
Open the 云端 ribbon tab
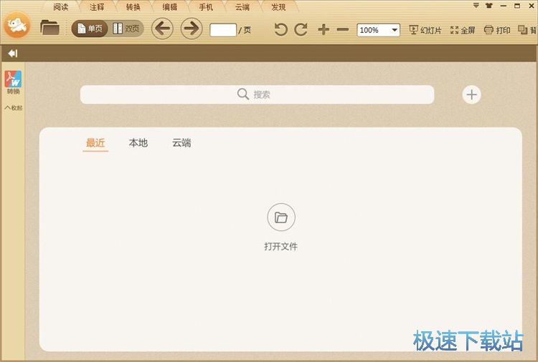pos(242,7)
